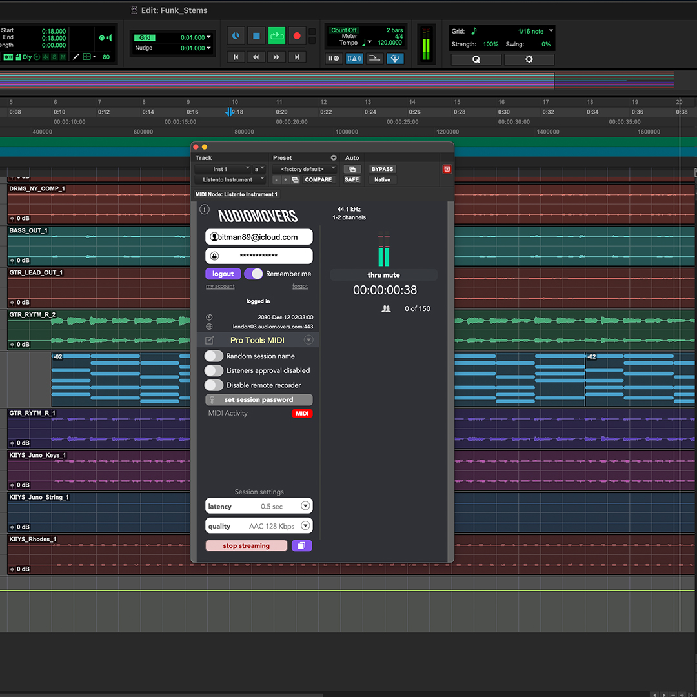Screen dimensions: 697x697
Task: Toggle the tempo conductor track button
Action: [x=395, y=58]
